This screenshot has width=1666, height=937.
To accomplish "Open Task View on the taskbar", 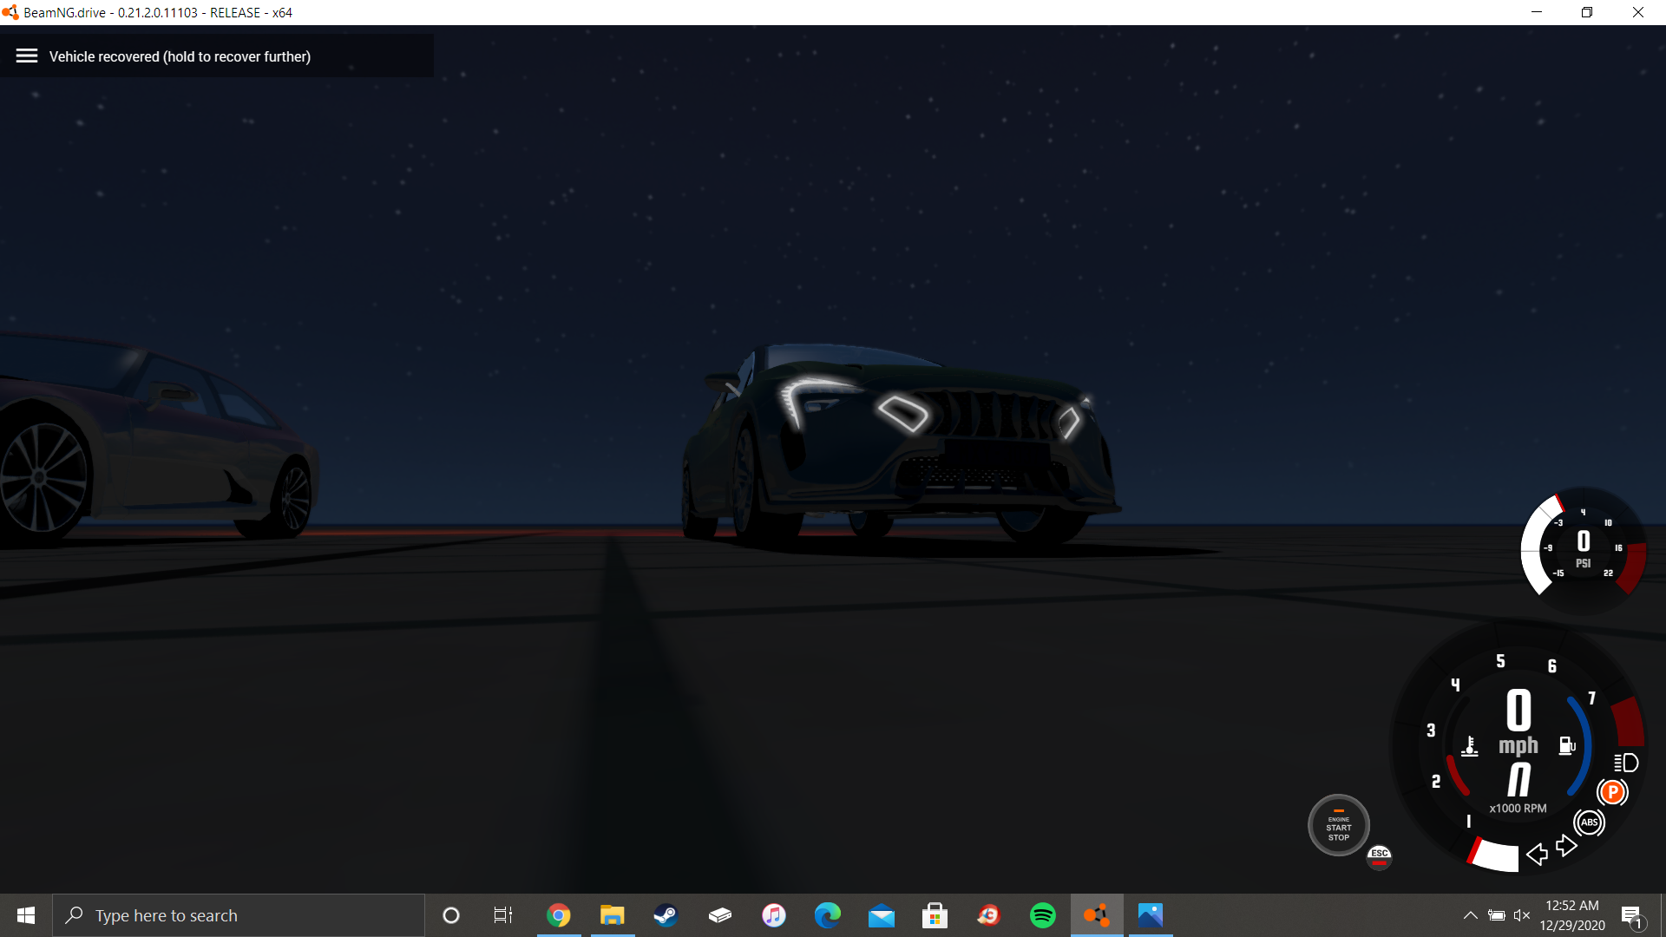I will [503, 915].
